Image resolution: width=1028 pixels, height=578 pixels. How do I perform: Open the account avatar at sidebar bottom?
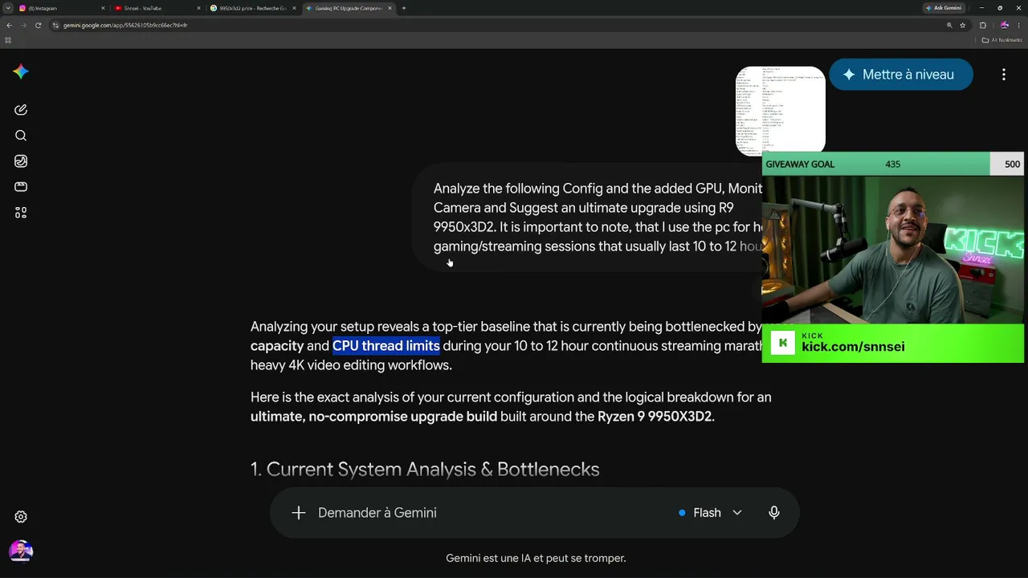click(21, 552)
